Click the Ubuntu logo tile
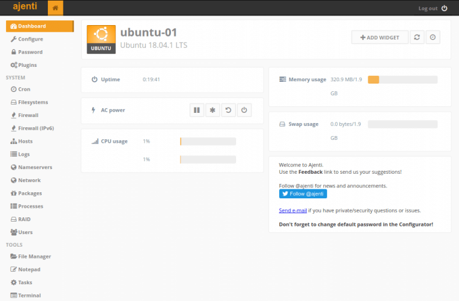Screen dimensions: 459x301 coord(101,39)
